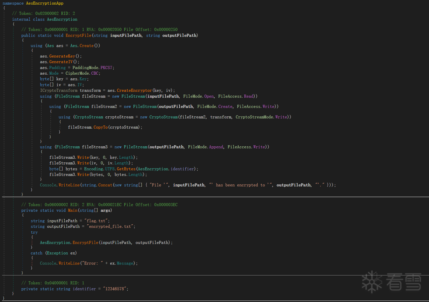Image resolution: width=429 pixels, height=302 pixels.
Task: Click identifier in the field declaration
Action: (x=84, y=289)
